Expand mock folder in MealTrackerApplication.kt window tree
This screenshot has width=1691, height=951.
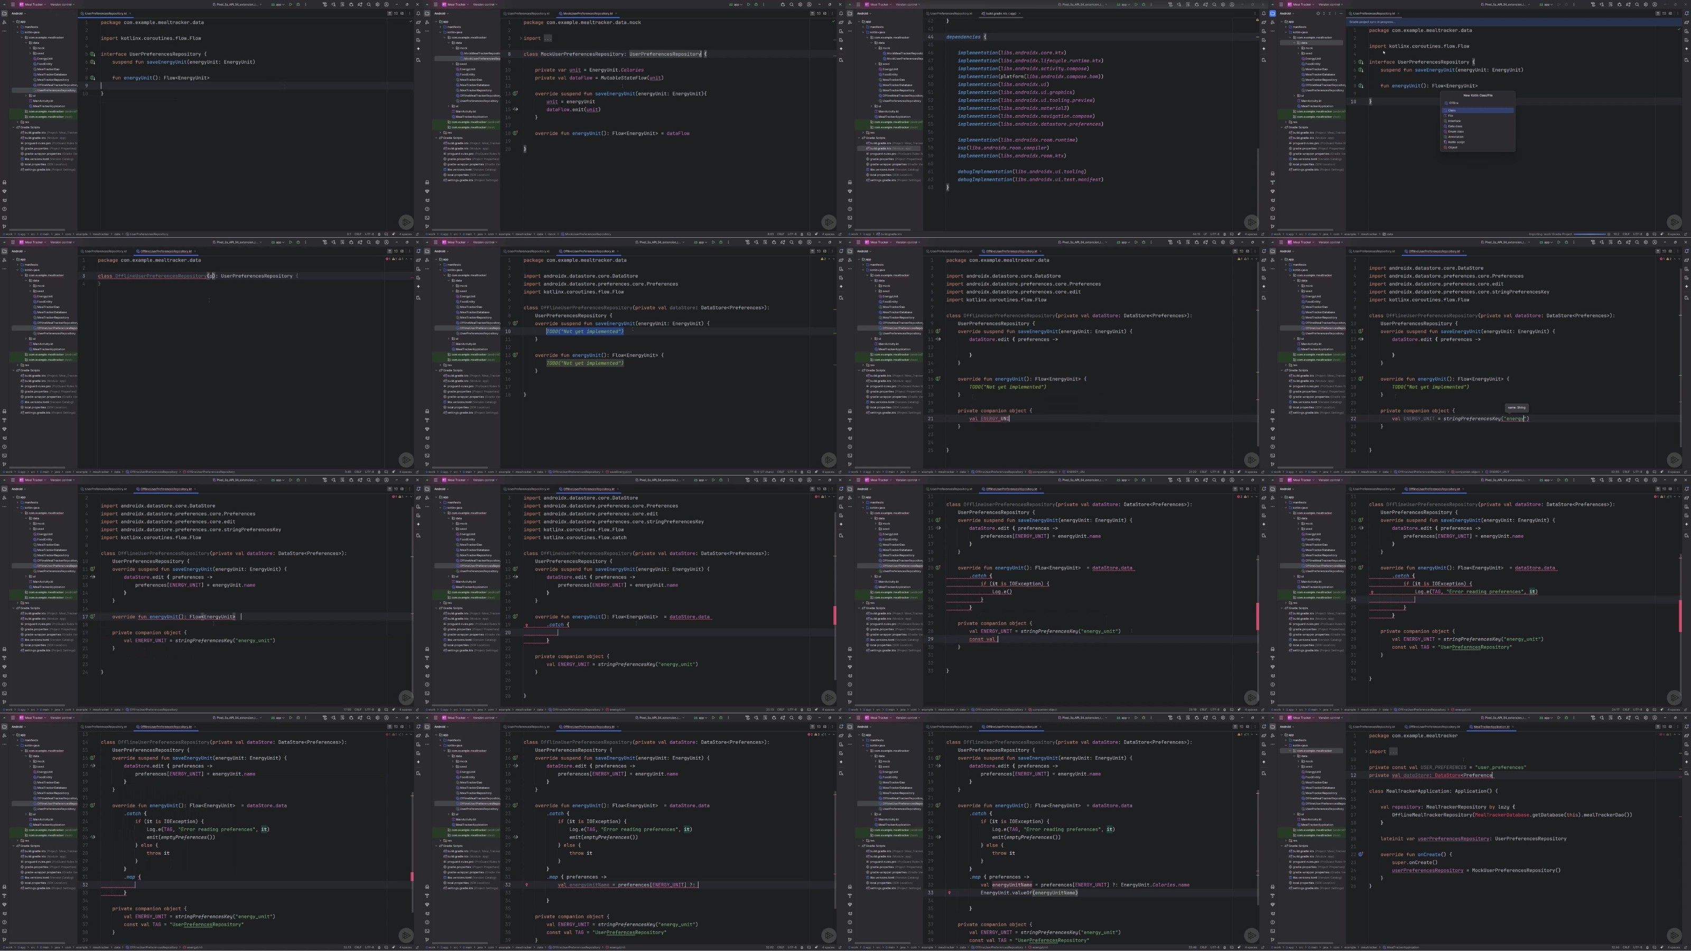tap(1298, 761)
